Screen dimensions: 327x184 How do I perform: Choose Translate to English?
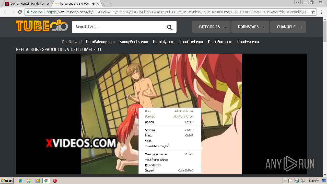(170, 146)
